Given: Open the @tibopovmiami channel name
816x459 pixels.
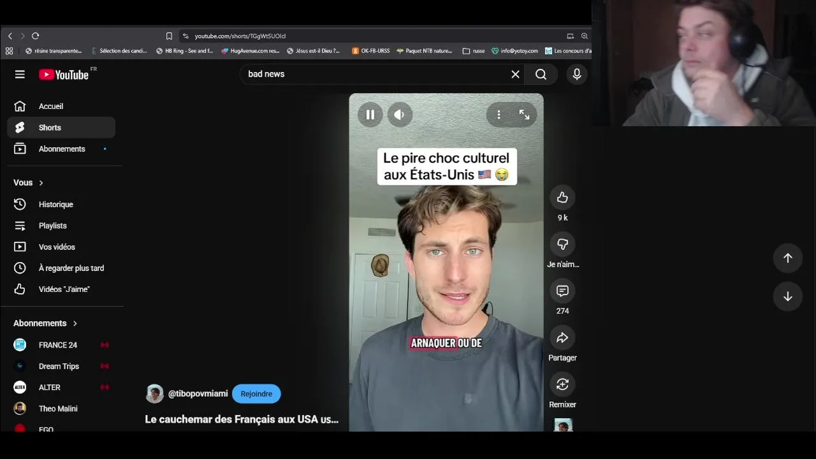Looking at the screenshot, I should (x=198, y=394).
